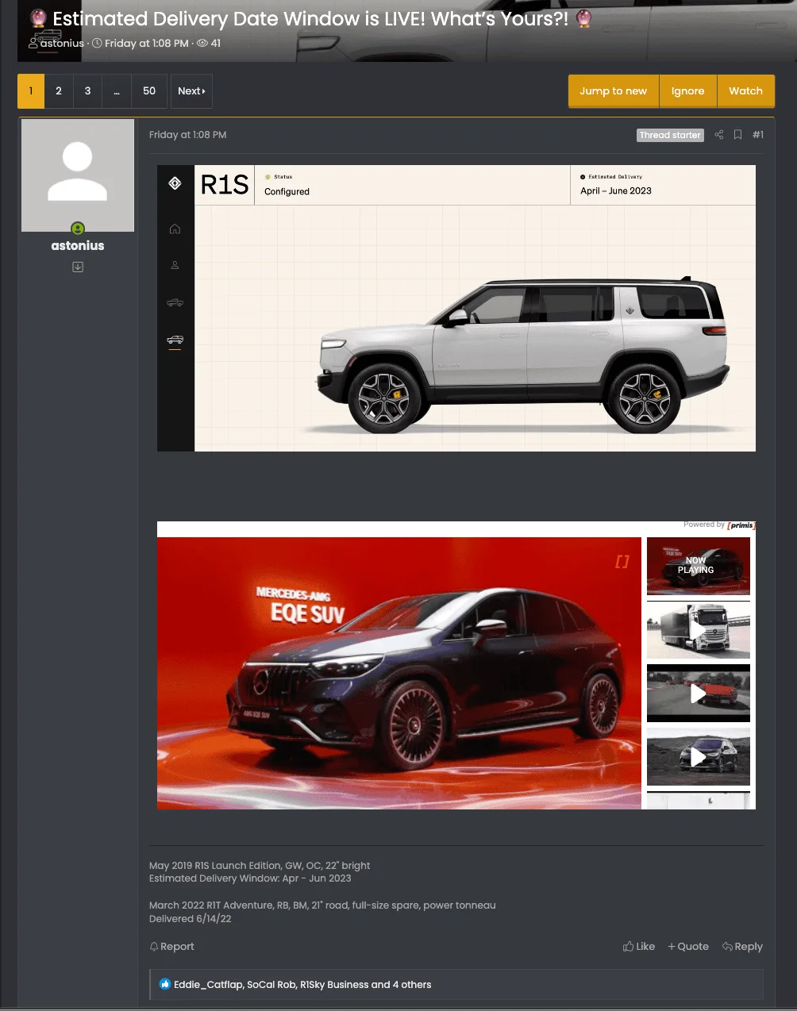Open the R1S configuration screenshot image
This screenshot has height=1011, width=797.
click(x=456, y=308)
